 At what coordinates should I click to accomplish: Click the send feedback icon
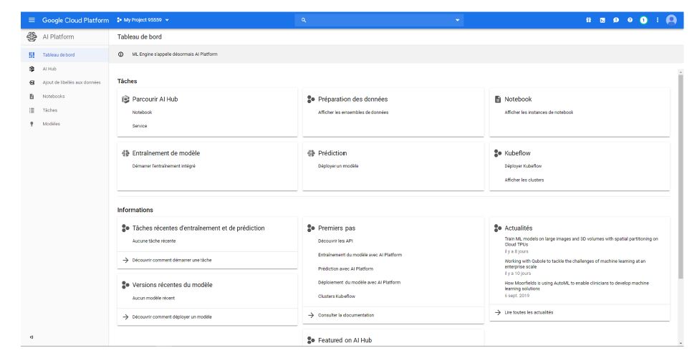[617, 19]
